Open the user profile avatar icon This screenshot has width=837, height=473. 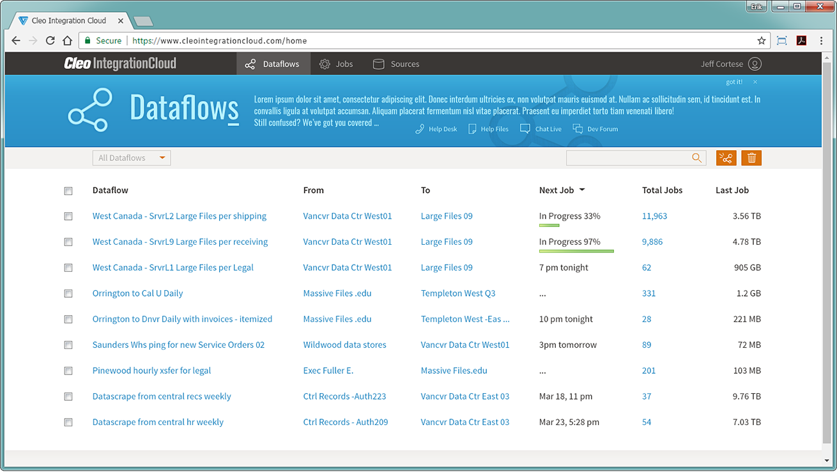point(755,64)
